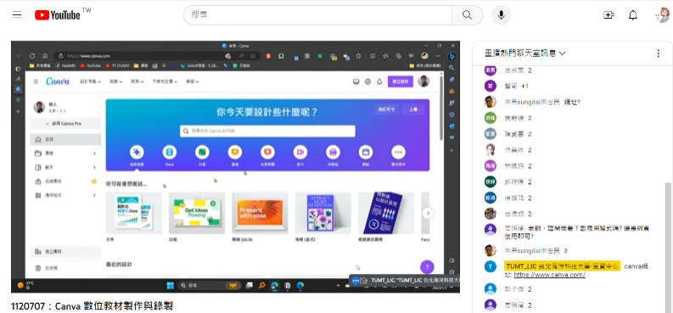Click the Canva header monitor icon
The width and height of the screenshot is (673, 313).
point(356,81)
